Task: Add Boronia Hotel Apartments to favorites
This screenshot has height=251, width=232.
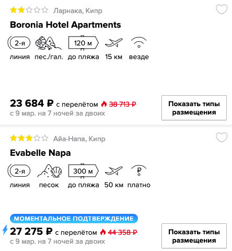Action: 222,9
